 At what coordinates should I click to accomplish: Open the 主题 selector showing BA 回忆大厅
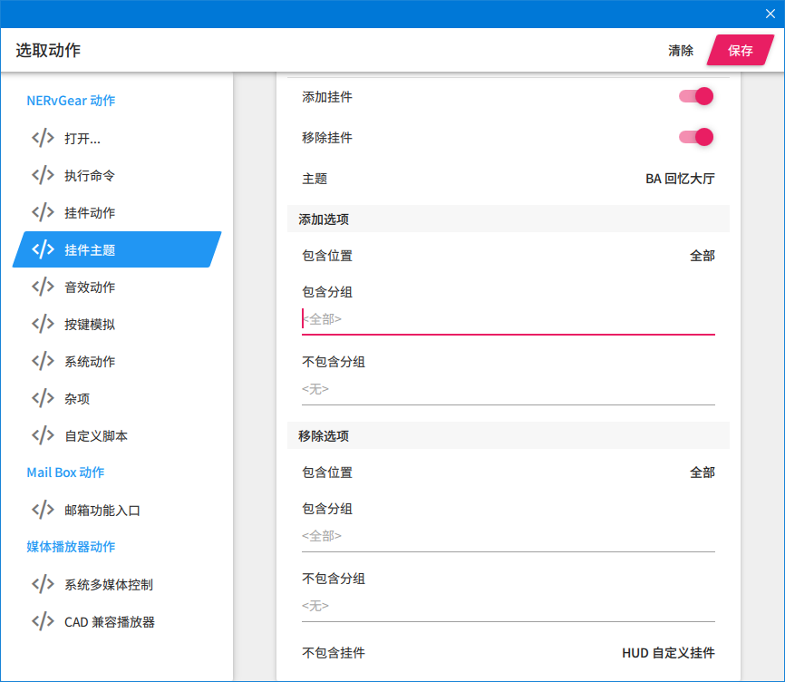[x=509, y=179]
